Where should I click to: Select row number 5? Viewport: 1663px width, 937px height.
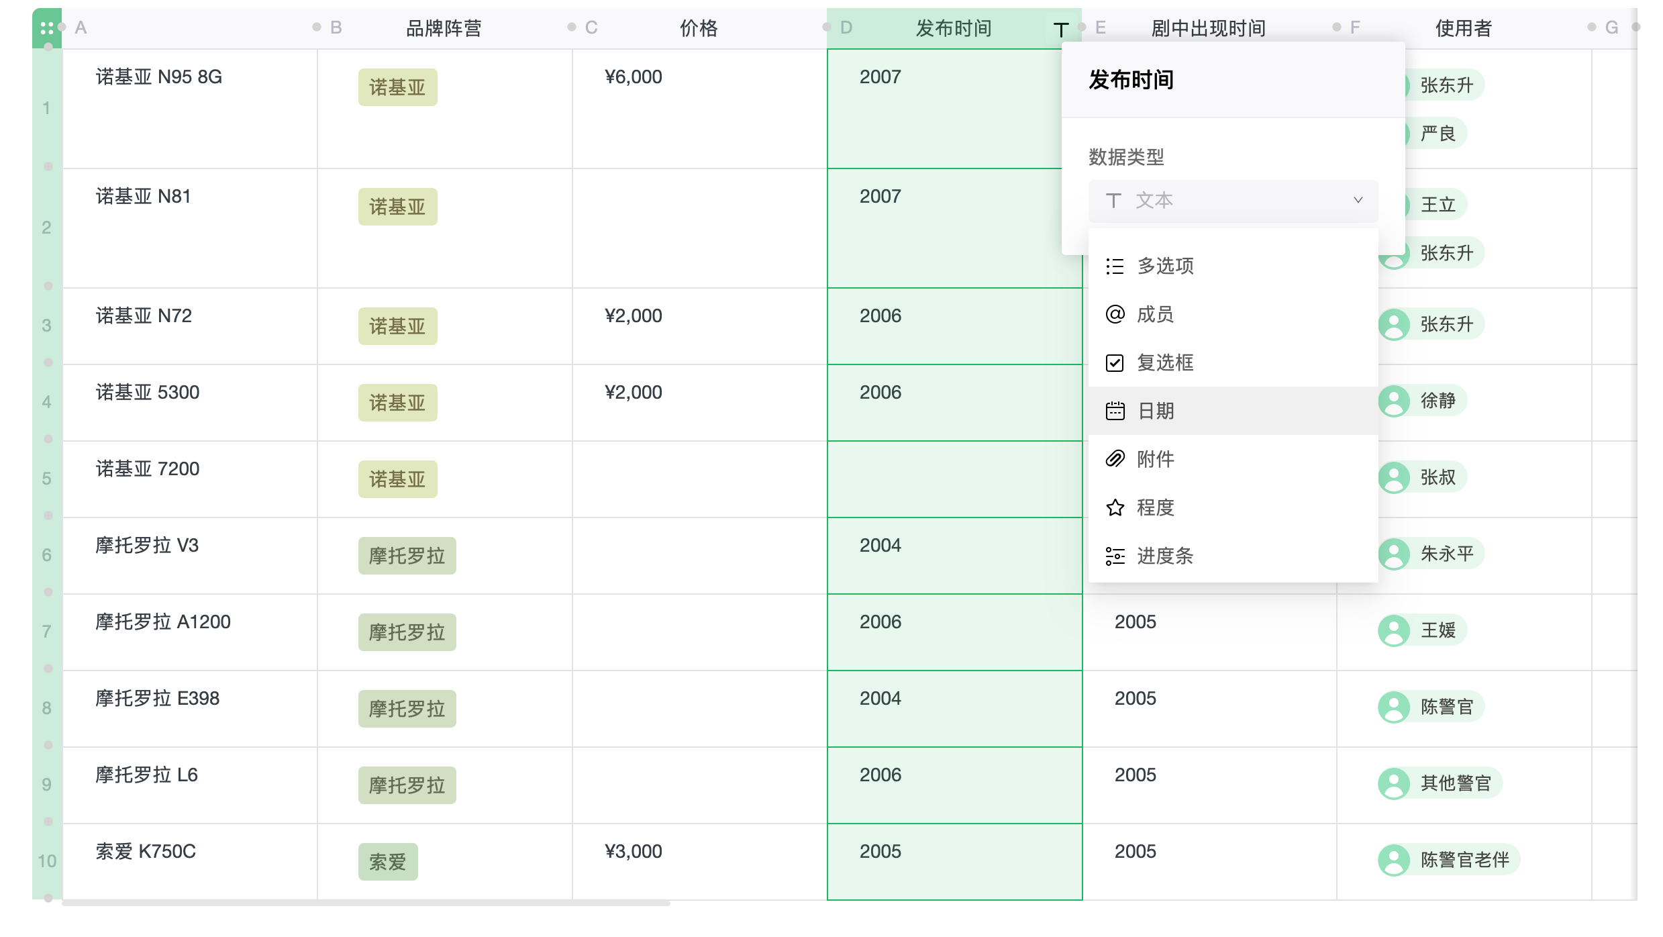[x=46, y=479]
